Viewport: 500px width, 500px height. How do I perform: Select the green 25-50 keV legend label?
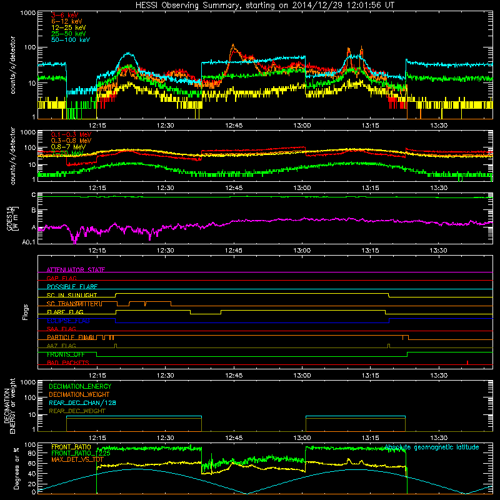[x=69, y=34]
